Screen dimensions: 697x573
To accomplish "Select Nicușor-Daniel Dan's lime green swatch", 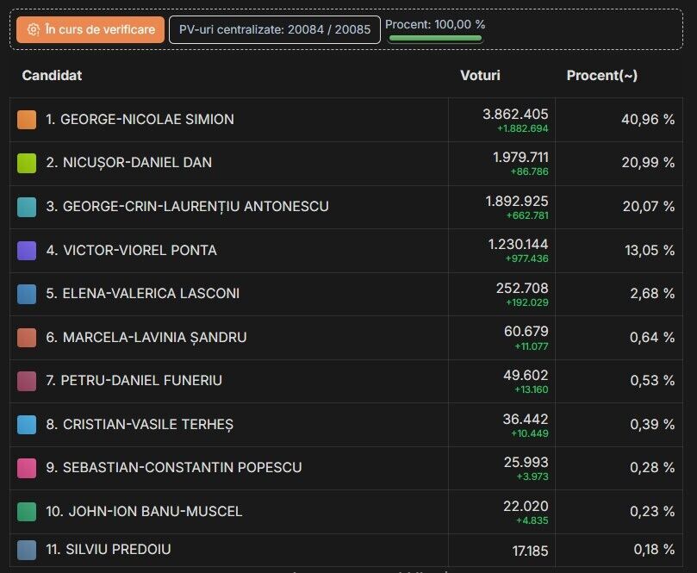I will coord(27,163).
